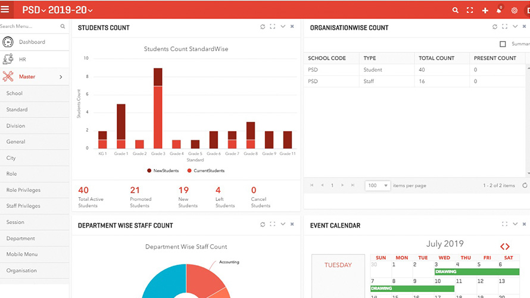Click the Student type cell
This screenshot has height=298, width=530.
point(386,70)
